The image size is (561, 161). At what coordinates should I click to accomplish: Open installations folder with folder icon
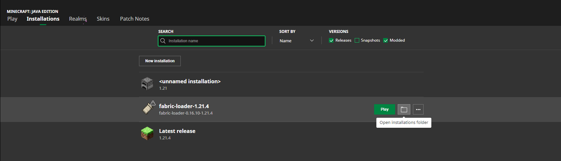[x=404, y=109]
